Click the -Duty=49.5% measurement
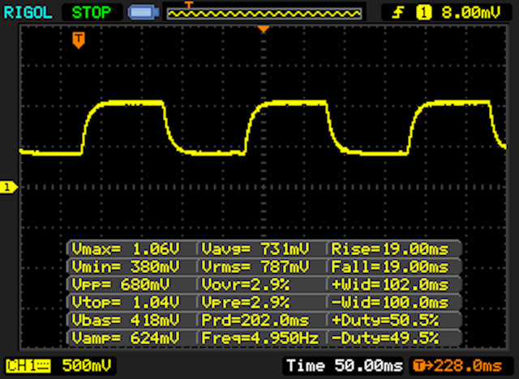This screenshot has height=379, width=519. [x=385, y=338]
